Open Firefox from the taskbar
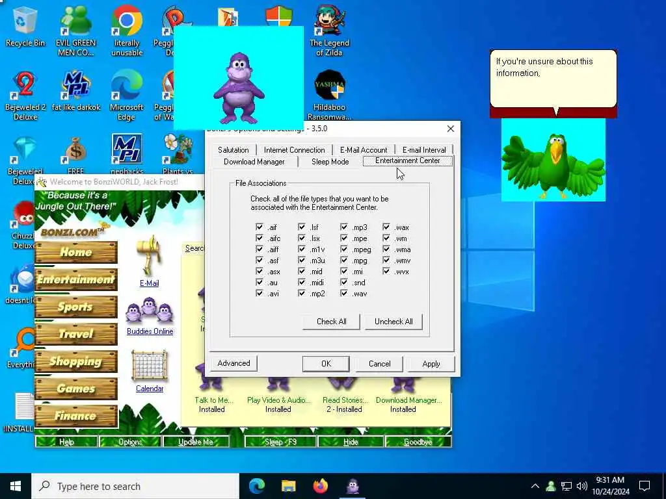The width and height of the screenshot is (666, 499). (x=320, y=486)
